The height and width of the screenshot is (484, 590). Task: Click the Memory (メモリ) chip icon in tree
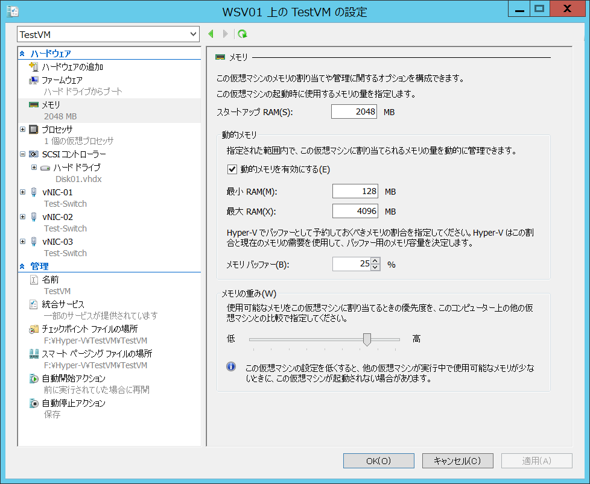click(x=34, y=104)
